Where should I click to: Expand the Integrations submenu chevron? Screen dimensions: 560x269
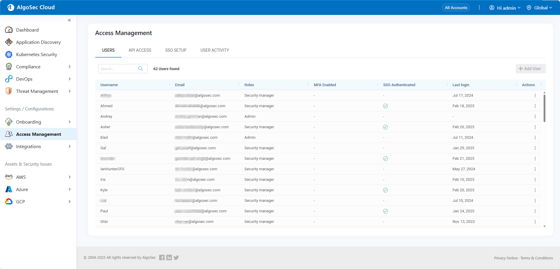click(70, 146)
